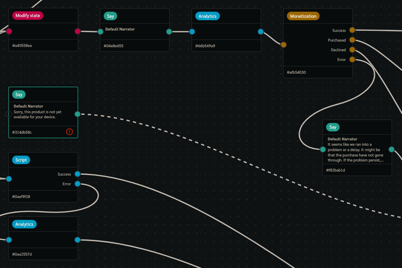Click the output port of Analytics node #66b549a9
The width and height of the screenshot is (402, 268).
coord(261,32)
